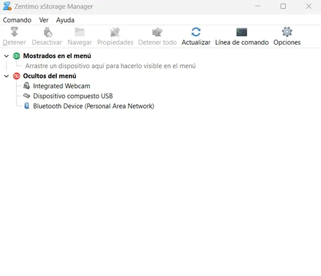
Task: Open the Comando menu
Action: point(17,20)
